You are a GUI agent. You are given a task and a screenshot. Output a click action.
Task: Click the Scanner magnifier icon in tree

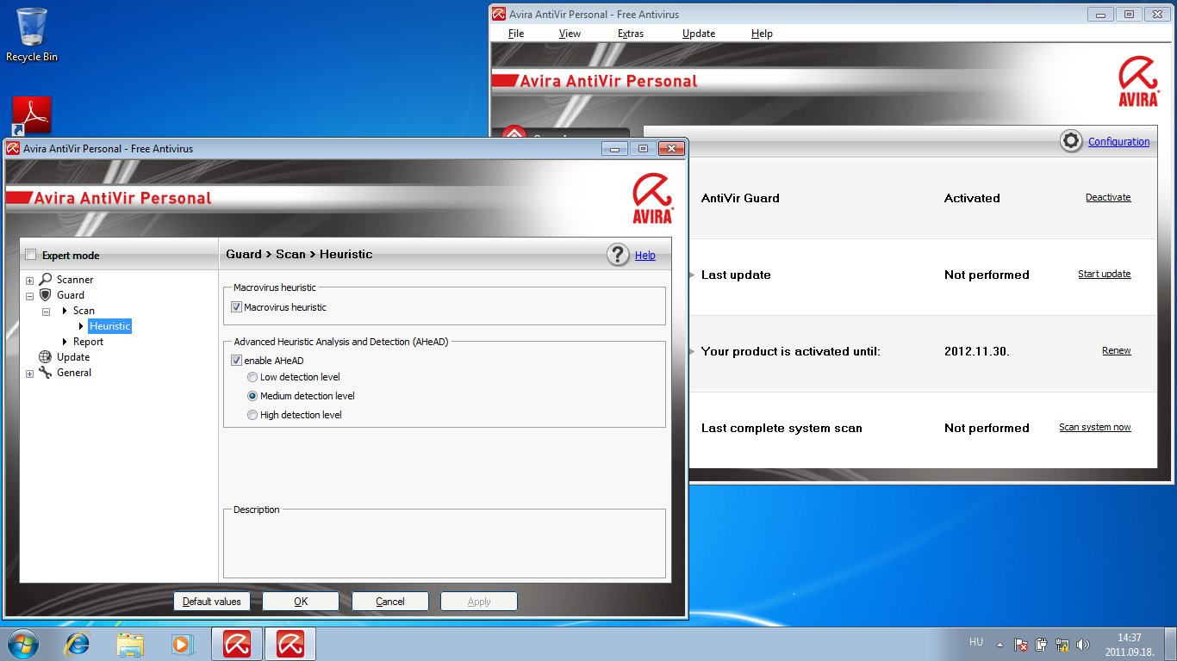pyautogui.click(x=46, y=279)
